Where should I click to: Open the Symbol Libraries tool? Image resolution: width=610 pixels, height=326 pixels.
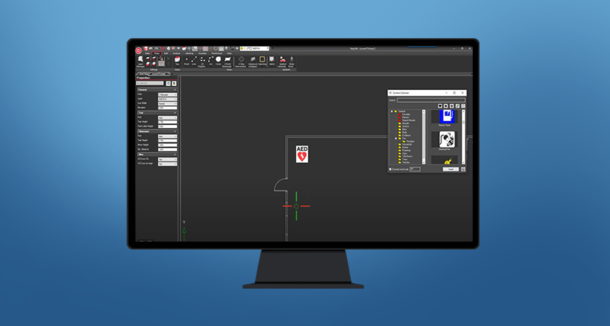click(283, 60)
